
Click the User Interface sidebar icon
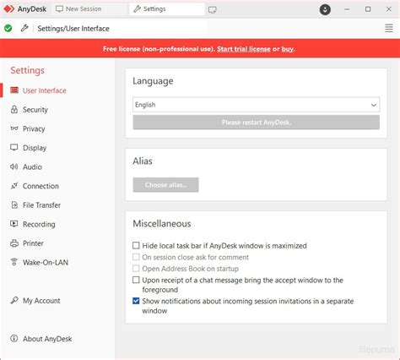[14, 90]
